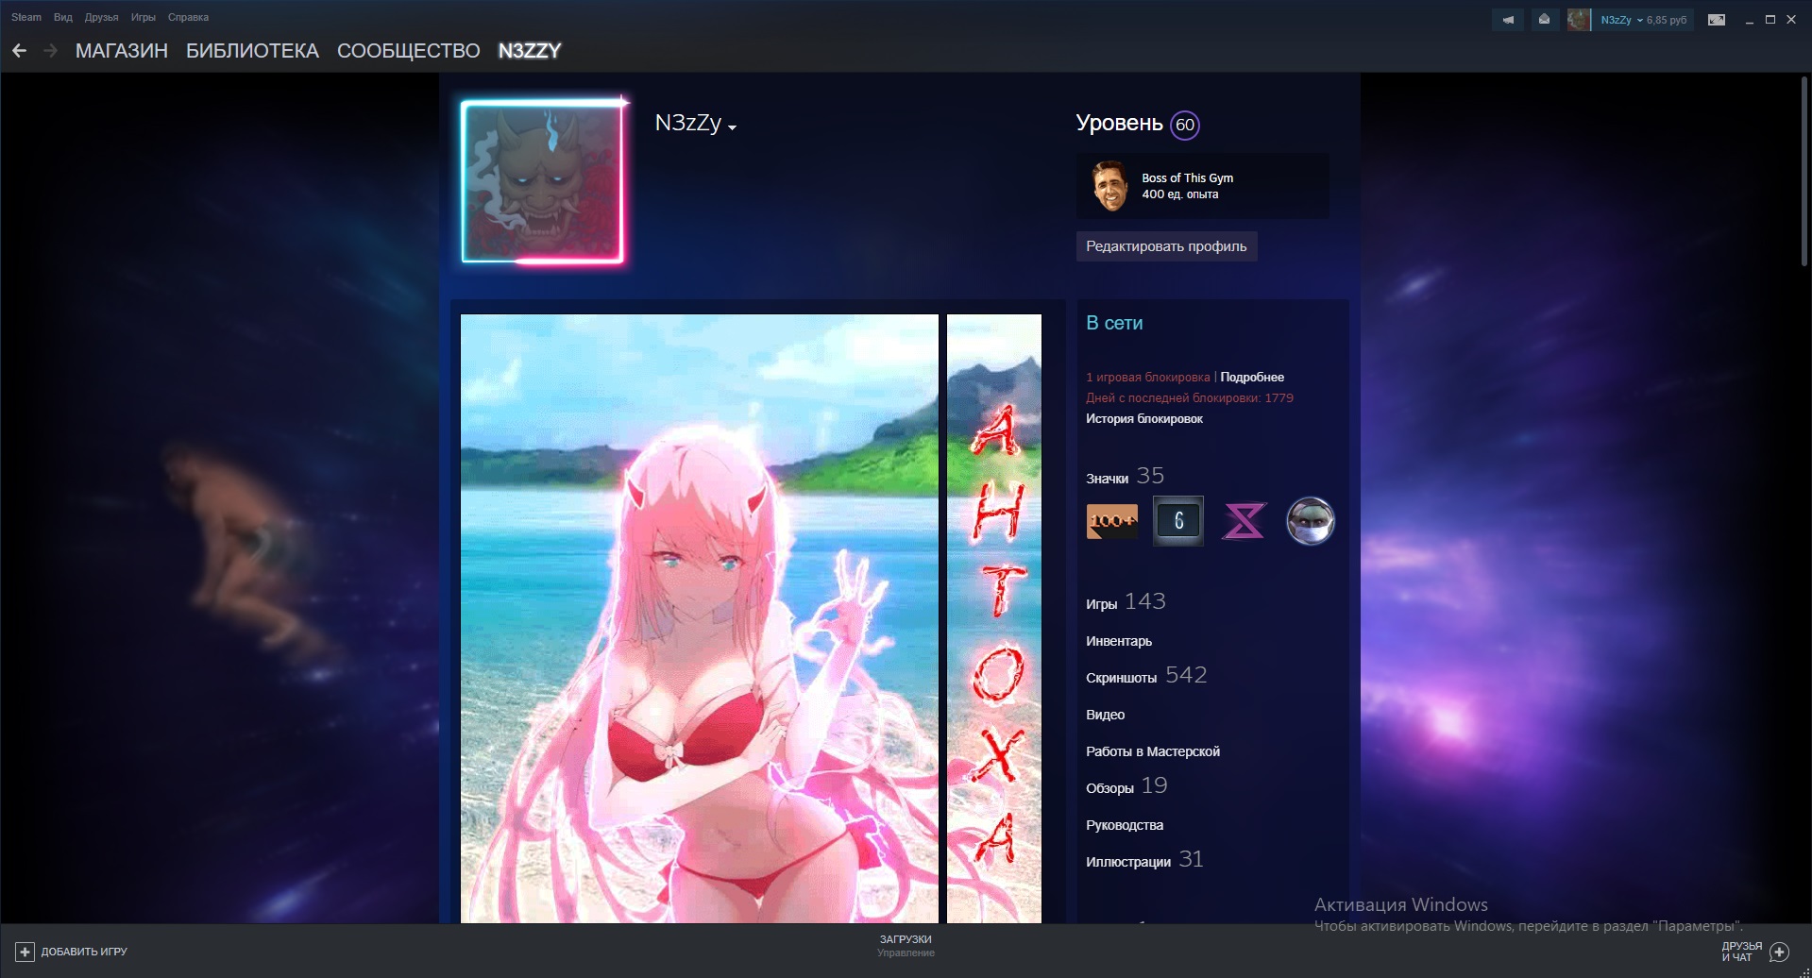Viewport: 1812px width, 978px height.
Task: Open the messages envelope icon
Action: [x=1544, y=19]
